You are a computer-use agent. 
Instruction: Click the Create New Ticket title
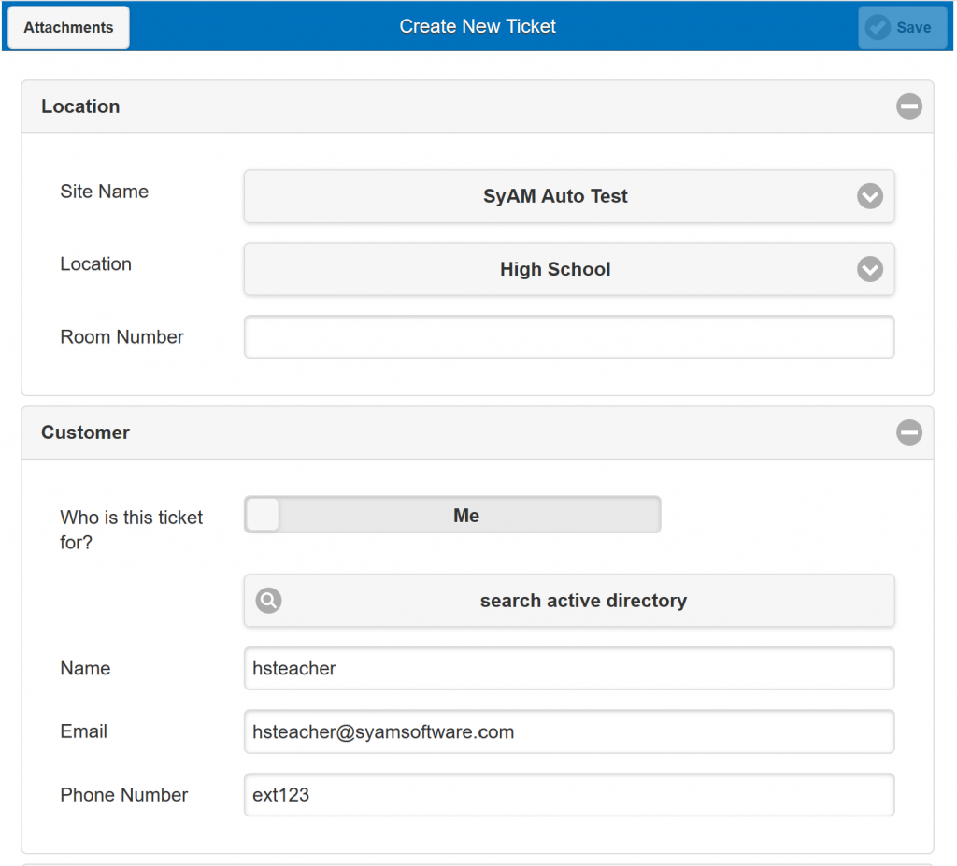(x=478, y=26)
